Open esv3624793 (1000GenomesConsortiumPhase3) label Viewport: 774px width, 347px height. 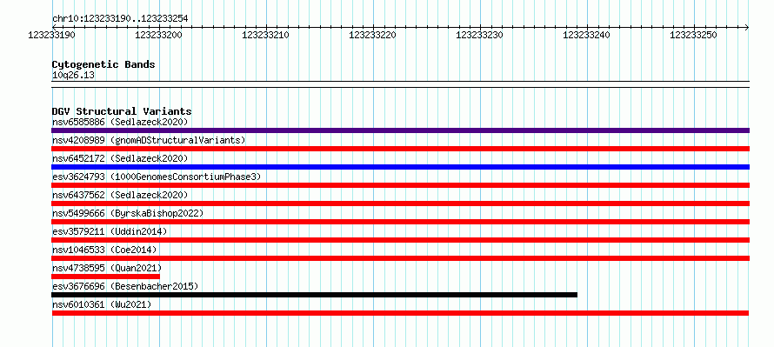tap(157, 177)
